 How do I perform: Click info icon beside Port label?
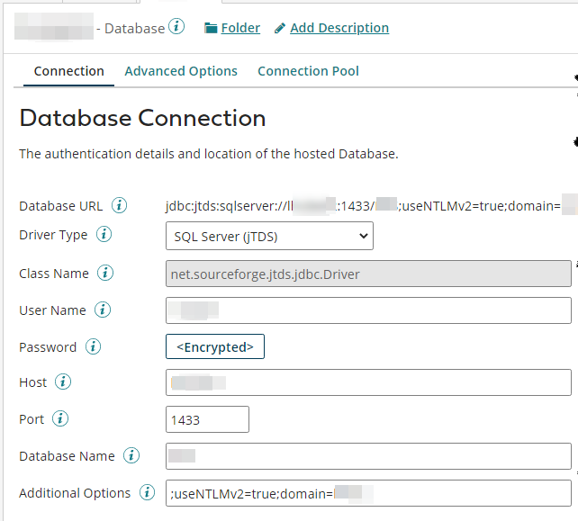tap(59, 419)
